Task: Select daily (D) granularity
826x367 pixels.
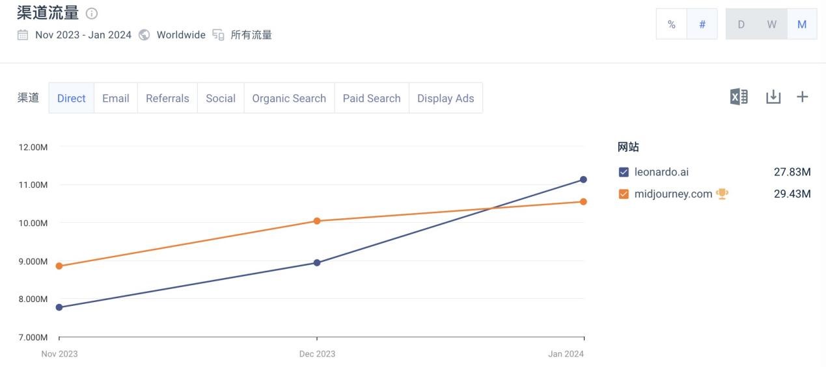Action: point(741,25)
